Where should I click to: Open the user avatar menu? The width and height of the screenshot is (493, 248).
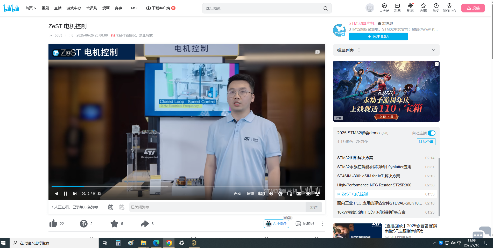[370, 8]
